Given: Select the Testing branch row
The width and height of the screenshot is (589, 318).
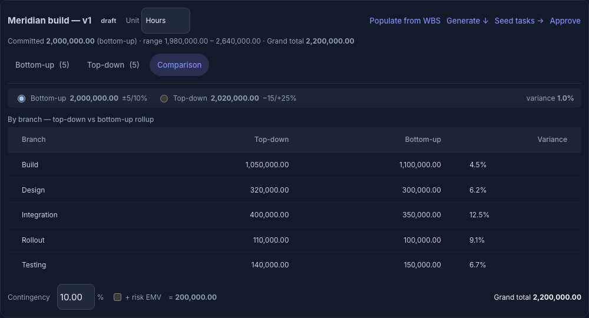Looking at the screenshot, I should click(294, 264).
